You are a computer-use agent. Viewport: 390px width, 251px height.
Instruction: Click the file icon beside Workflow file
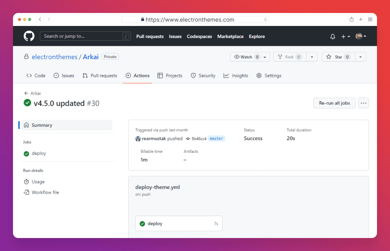click(x=26, y=192)
